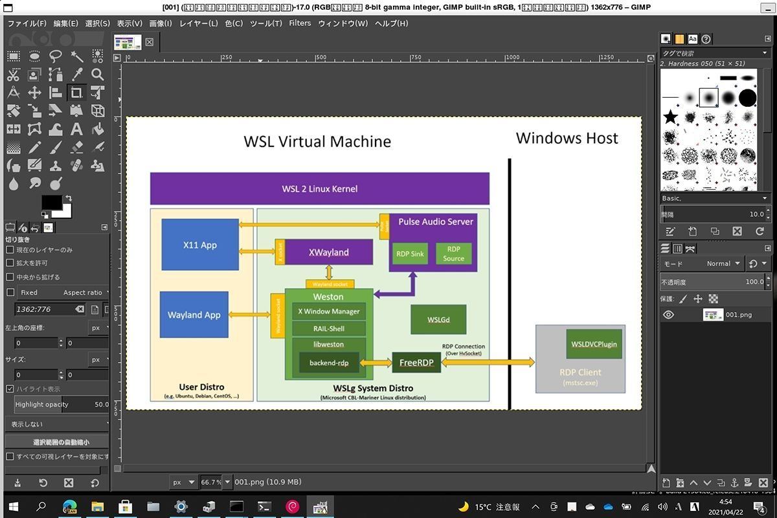Activate the Text tool
The height and width of the screenshot is (518, 777).
click(76, 129)
